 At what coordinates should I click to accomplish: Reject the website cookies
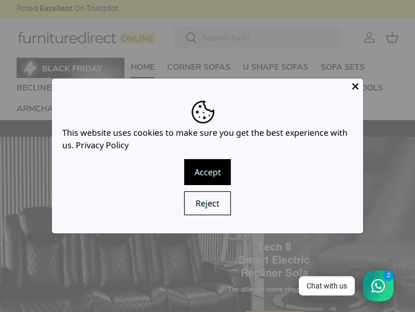click(x=207, y=203)
